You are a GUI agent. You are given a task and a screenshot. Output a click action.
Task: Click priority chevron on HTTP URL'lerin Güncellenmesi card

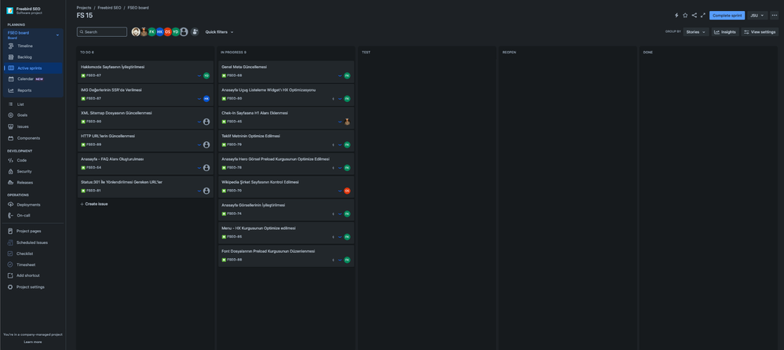199,145
